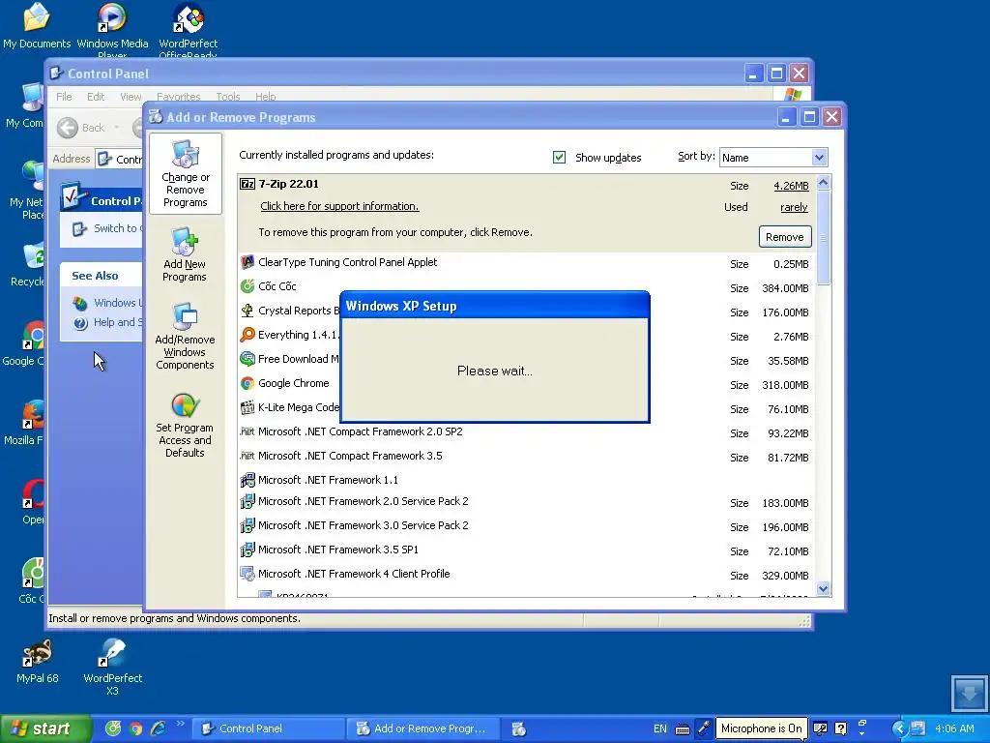990x743 pixels.
Task: Select Microsoft .NET Compact Framework 3.5 row
Action: tap(526, 457)
